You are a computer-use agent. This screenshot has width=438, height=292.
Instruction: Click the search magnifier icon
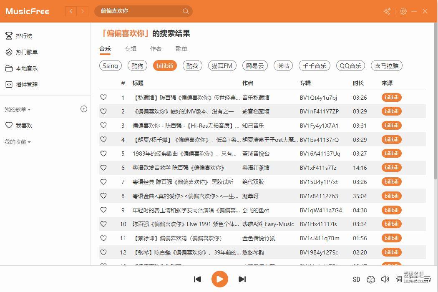tap(186, 11)
